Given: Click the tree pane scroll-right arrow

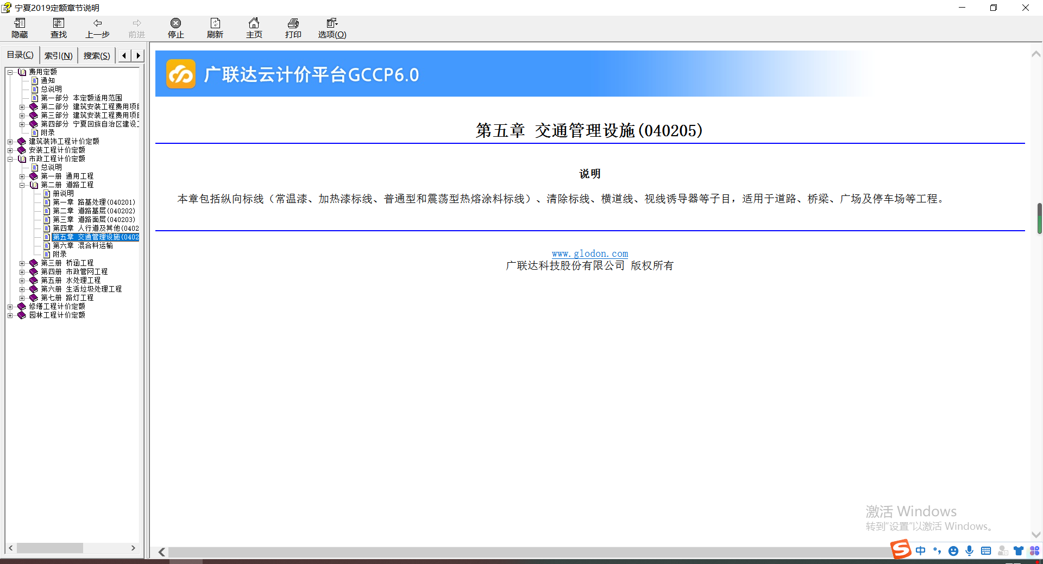Looking at the screenshot, I should pyautogui.click(x=133, y=548).
